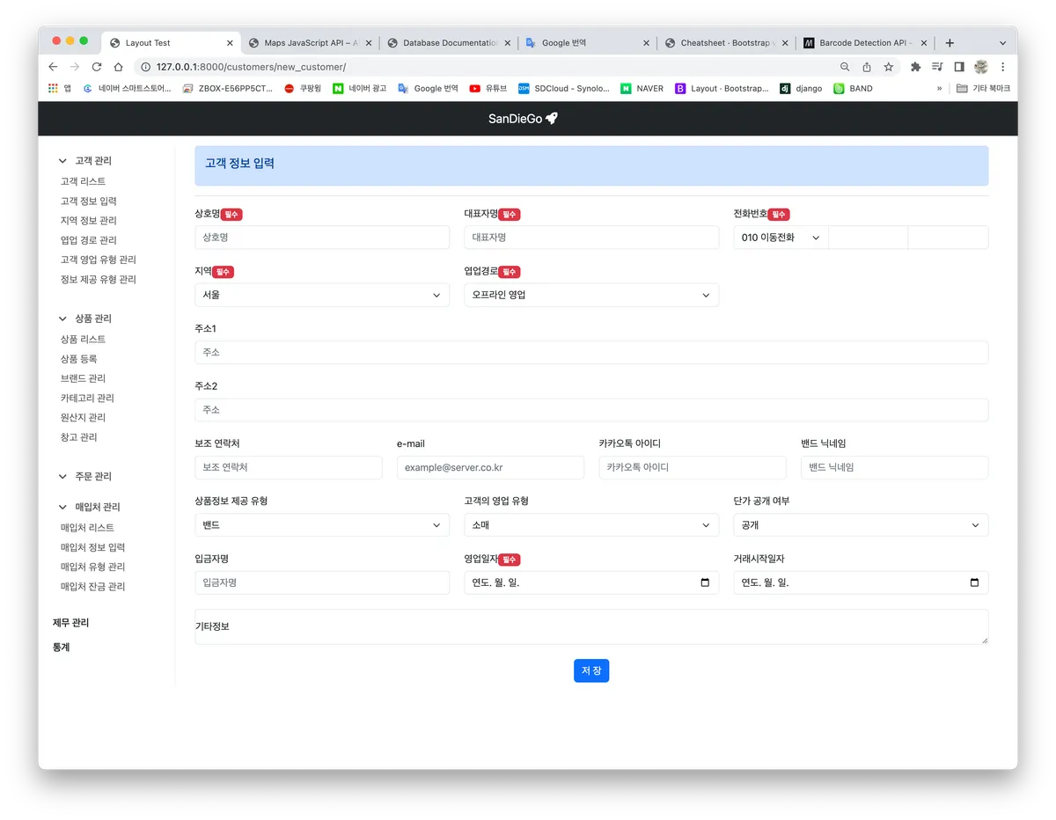Open the 업업경로 dropdown showing 오프라인 영업
Screen dimensions: 1056x820
(x=591, y=295)
